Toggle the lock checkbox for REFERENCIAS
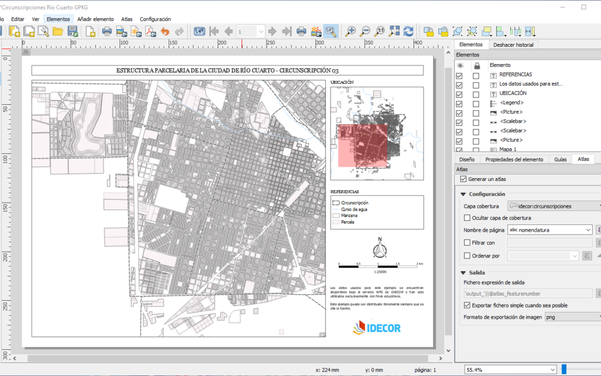This screenshot has width=601, height=376. [x=476, y=76]
